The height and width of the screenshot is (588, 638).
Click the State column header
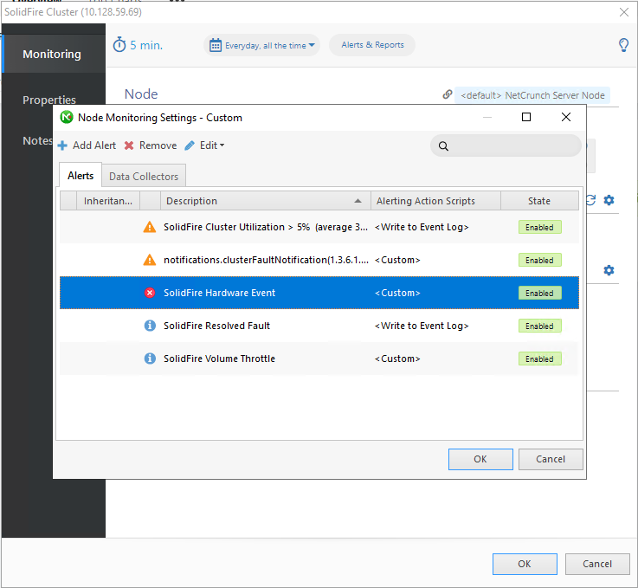pos(539,201)
